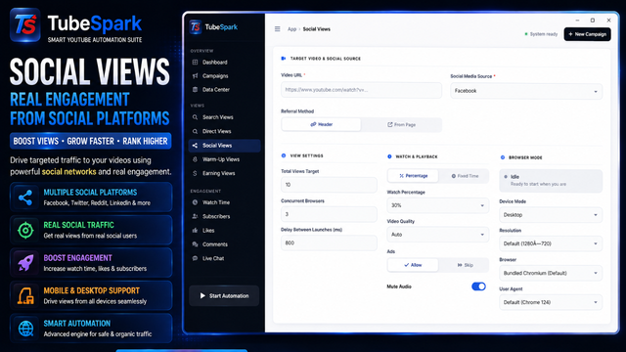Click the Delay Between Launches field
Screen dimensions: 626x352
point(329,243)
